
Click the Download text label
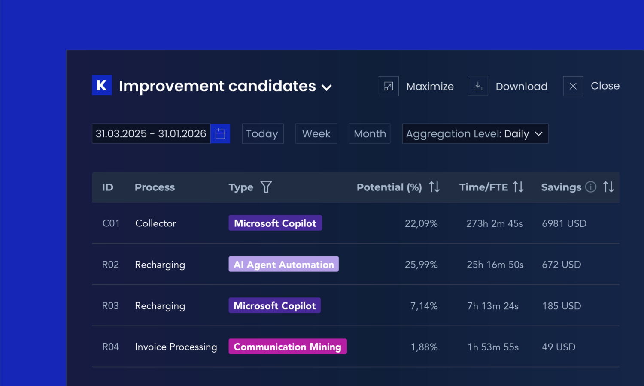[x=522, y=87]
